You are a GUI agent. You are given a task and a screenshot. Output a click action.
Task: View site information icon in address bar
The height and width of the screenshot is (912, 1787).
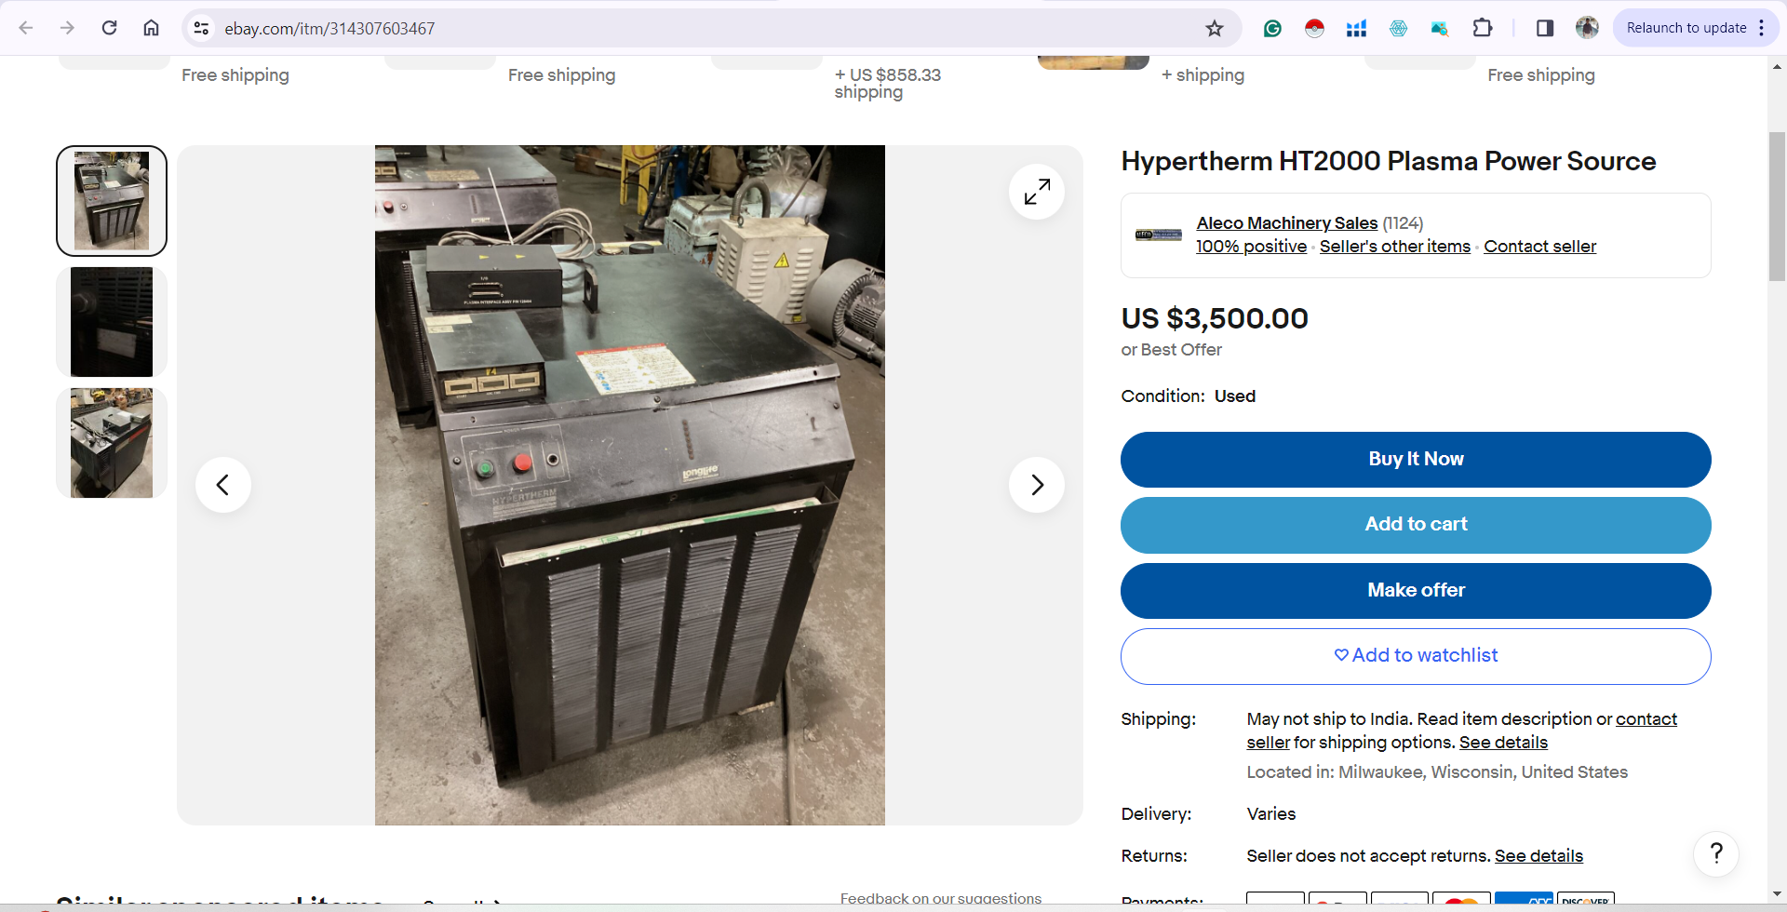click(x=201, y=28)
